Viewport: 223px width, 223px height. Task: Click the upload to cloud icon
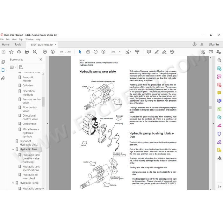(19, 52)
